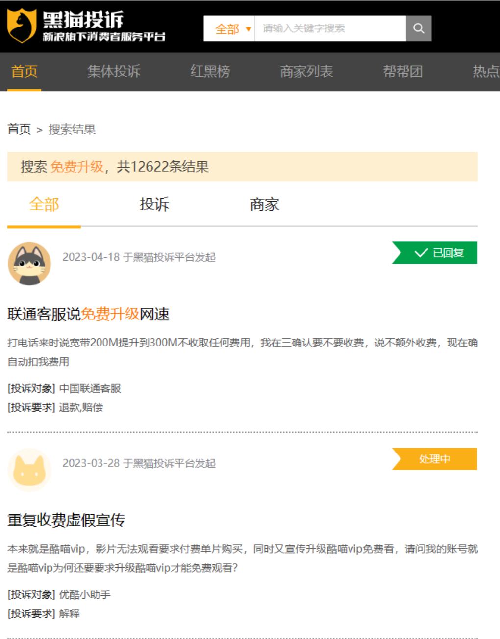Image resolution: width=500 pixels, height=639 pixels.
Task: Click the gray cat avatar of 2023-04-18 complaint
Action: coord(29,264)
